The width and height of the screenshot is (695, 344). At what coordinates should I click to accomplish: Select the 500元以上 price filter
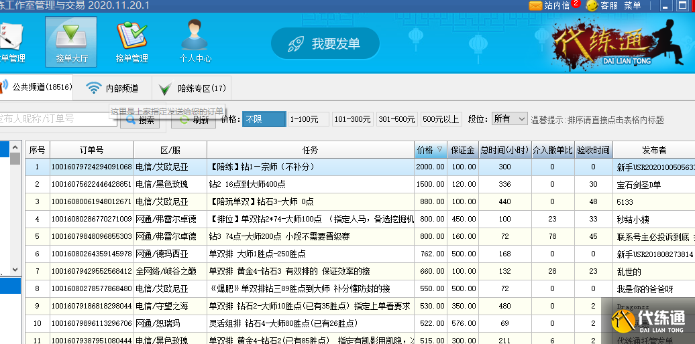[441, 119]
